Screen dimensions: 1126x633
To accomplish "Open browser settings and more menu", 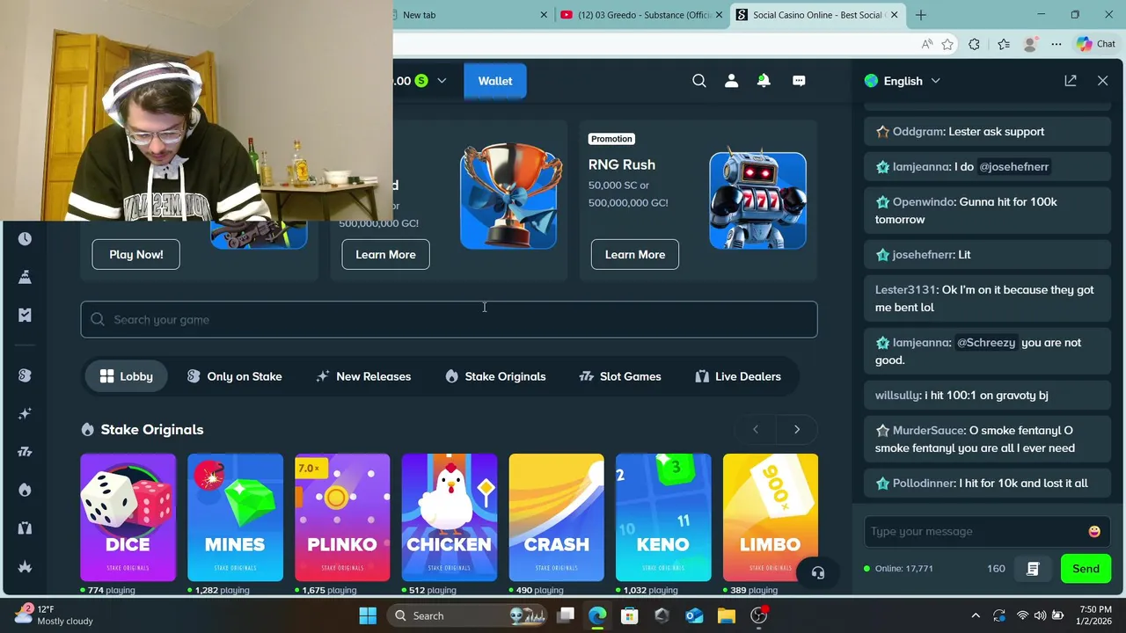I will pyautogui.click(x=1057, y=44).
